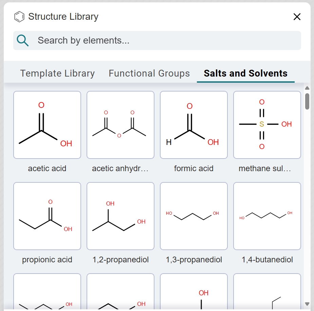Choose the 1,2-propanediol structure
This screenshot has height=311, width=314.
pyautogui.click(x=121, y=216)
